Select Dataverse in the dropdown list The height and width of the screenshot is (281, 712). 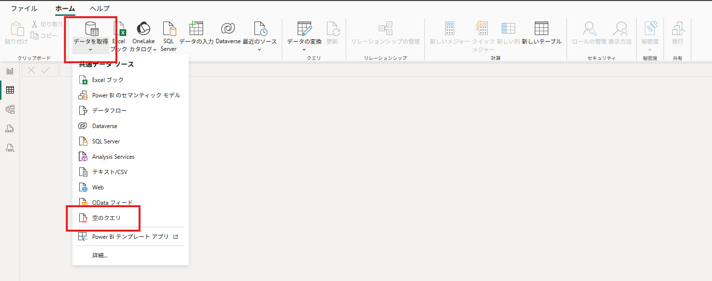(x=131, y=126)
